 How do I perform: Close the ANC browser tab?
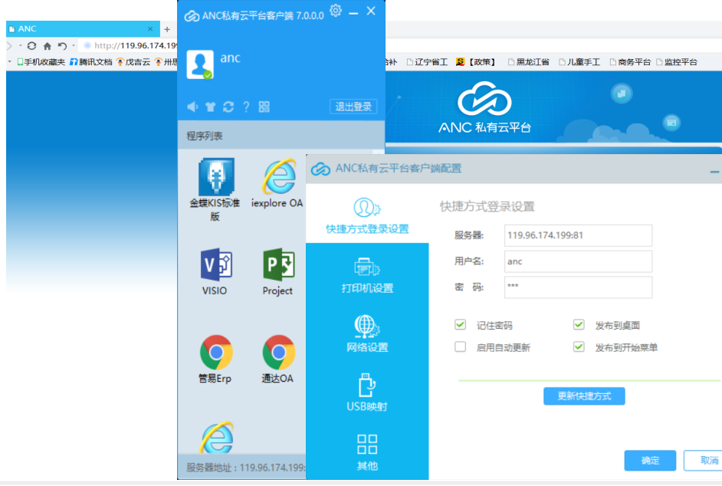click(x=150, y=28)
